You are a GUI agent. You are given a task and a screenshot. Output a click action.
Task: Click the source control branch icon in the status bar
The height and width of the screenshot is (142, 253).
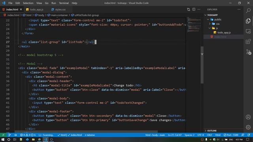[9, 135]
